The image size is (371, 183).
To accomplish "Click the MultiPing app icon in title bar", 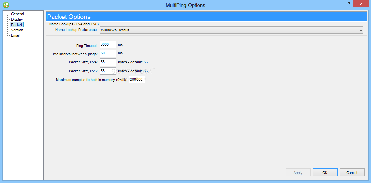I will tap(6, 5).
